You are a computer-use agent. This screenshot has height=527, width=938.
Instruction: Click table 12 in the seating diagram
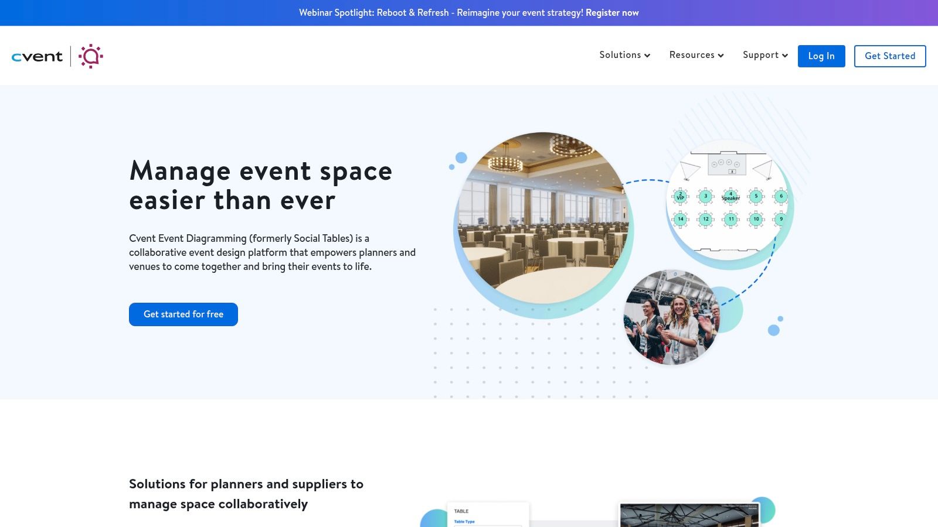point(705,220)
